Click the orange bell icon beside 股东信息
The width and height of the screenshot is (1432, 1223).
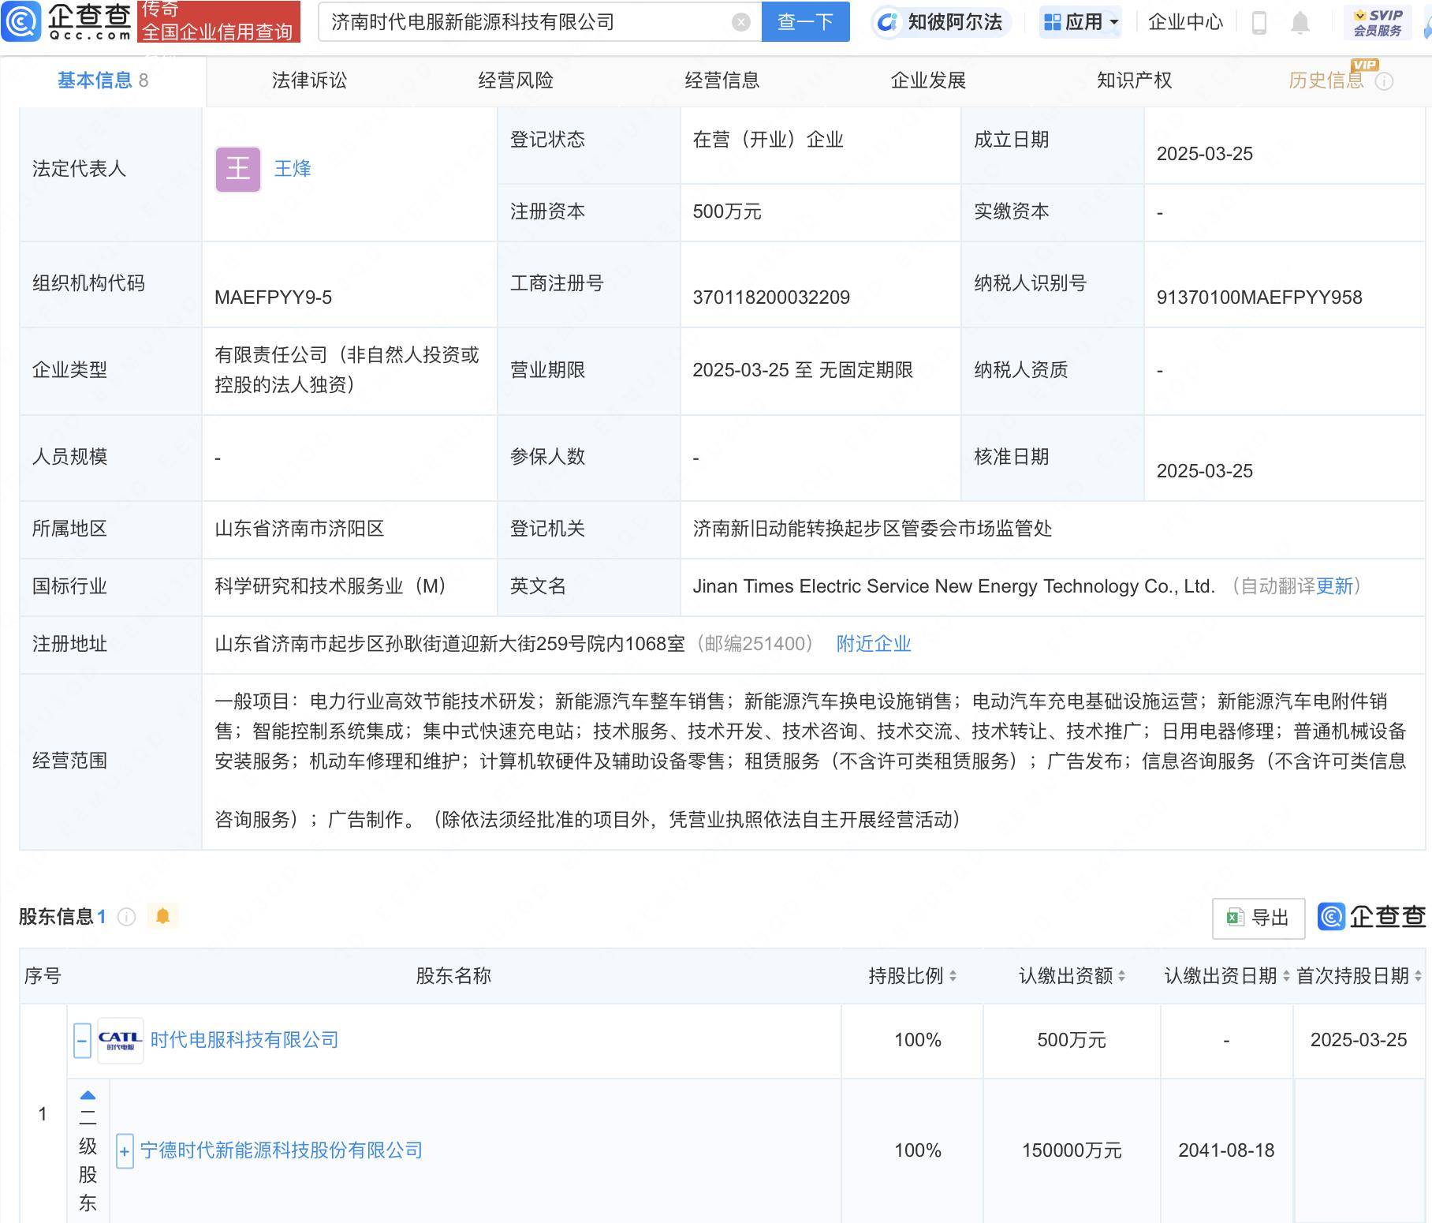[163, 917]
